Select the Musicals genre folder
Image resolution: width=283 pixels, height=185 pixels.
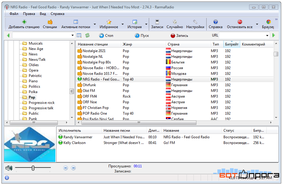[33, 43]
